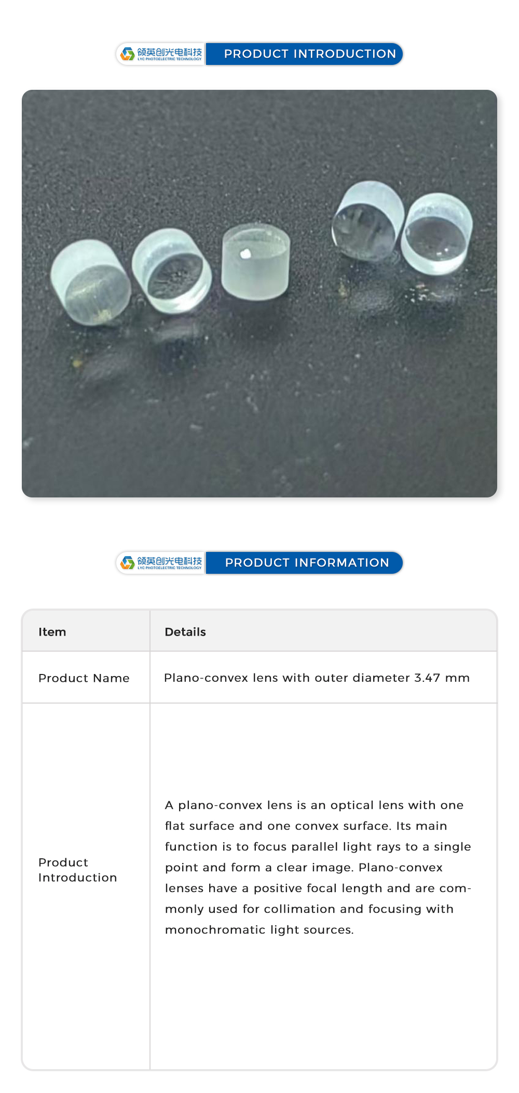Click the "LYC PHOTOELECTRIC TECHNOLOGY" tagline in the lower banner
The width and height of the screenshot is (519, 1093).
click(169, 568)
